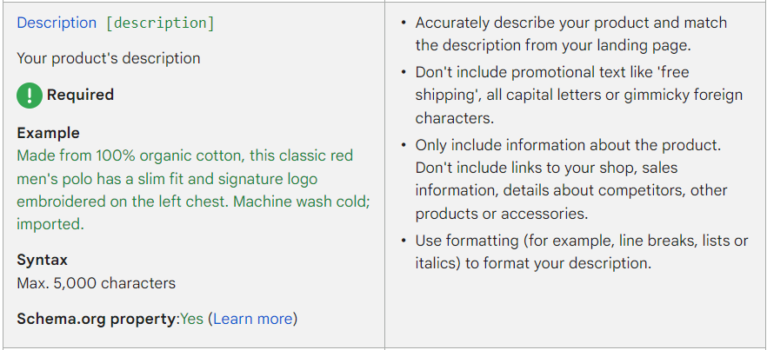Click the 'Only include information about the product' bullet
This screenshot has width=767, height=350.
point(571,180)
